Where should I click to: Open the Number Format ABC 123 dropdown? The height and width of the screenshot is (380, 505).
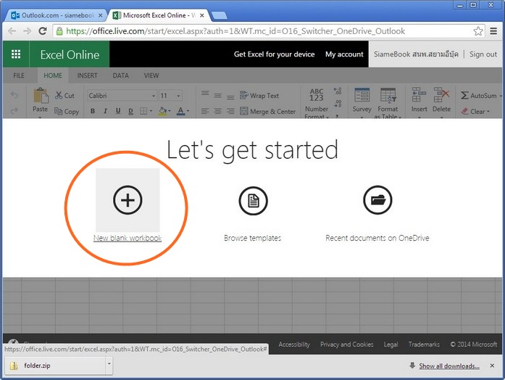click(x=317, y=102)
